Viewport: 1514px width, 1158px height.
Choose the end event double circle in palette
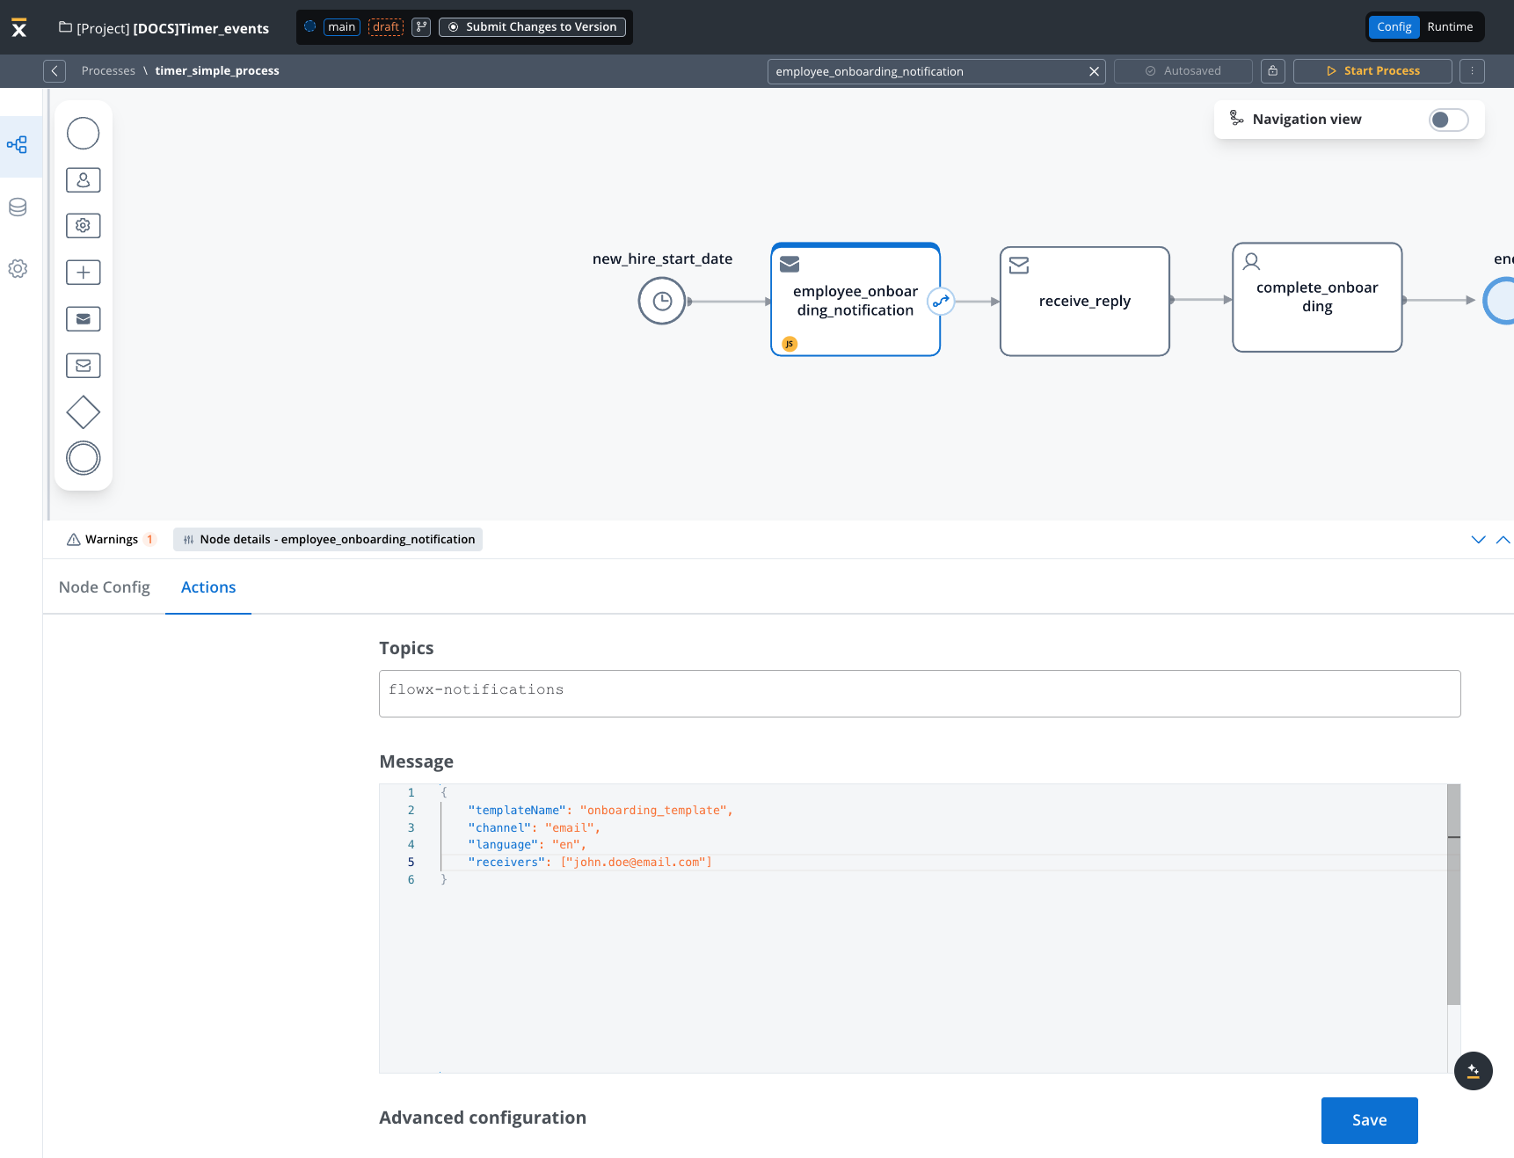[84, 458]
